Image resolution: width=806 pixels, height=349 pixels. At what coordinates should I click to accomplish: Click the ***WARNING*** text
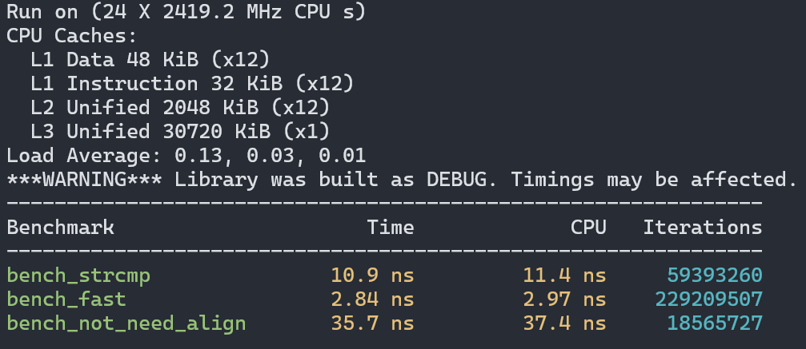pyautogui.click(x=66, y=180)
